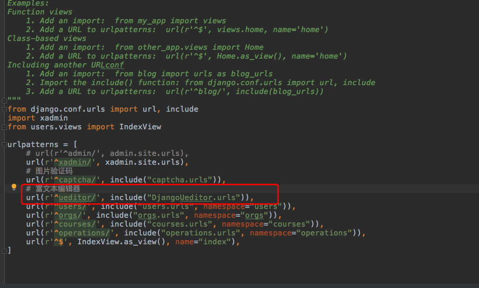Click the '"captcha.urls"' string
This screenshot has height=288, width=479.
[180, 180]
